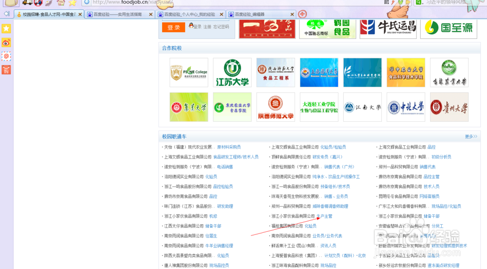Viewport: 487px width, 269px height.
Task: Click the house home icon in toolbar
Action: [x=61, y=3]
